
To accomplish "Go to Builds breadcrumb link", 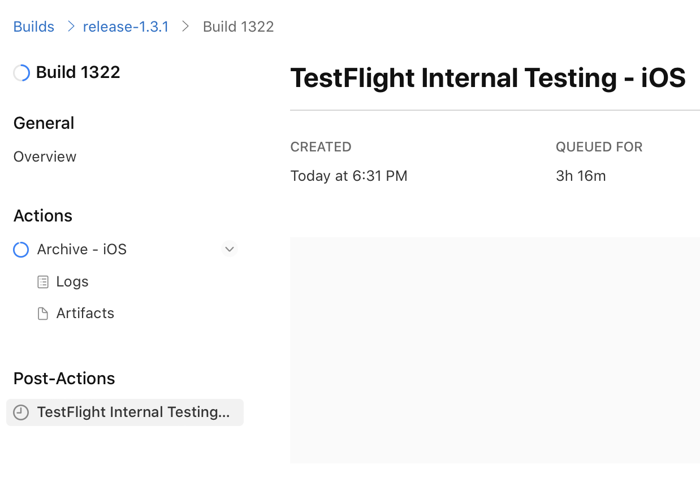I will click(x=34, y=27).
